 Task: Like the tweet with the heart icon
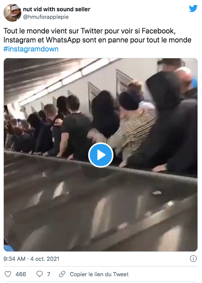8,274
